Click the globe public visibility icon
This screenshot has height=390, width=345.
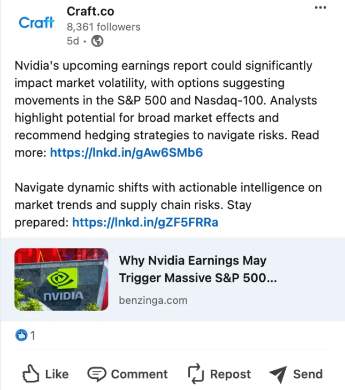97,41
